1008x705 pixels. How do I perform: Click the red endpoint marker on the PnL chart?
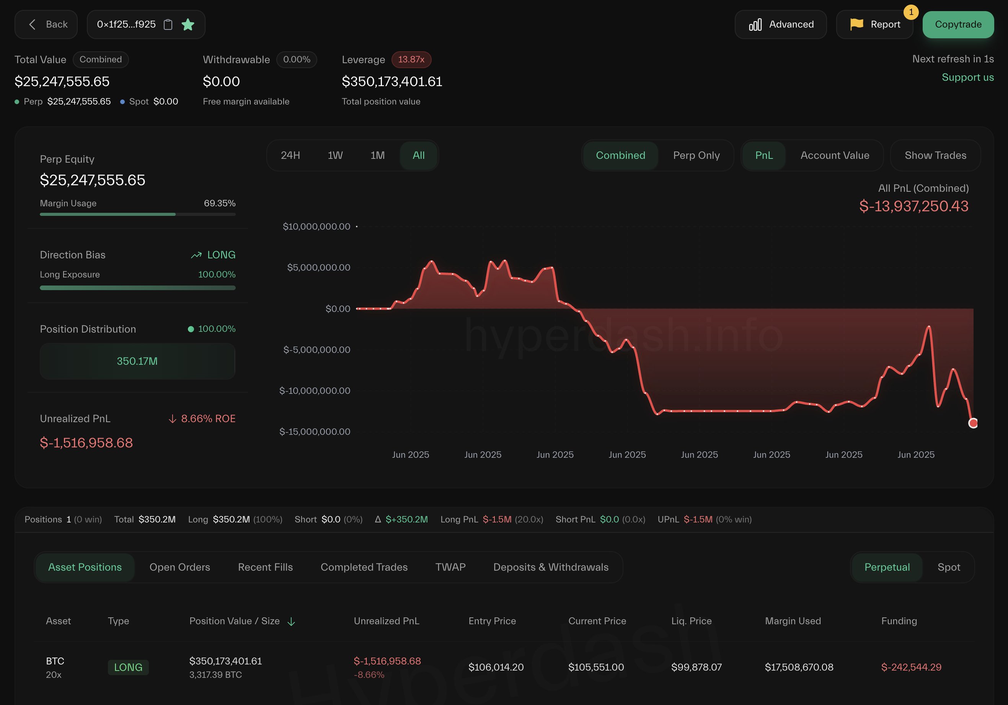coord(973,423)
